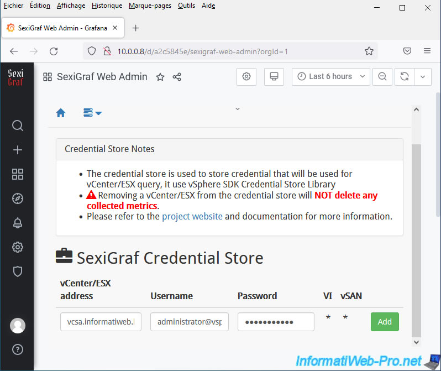Click the vCenter/ESX address input field
This screenshot has width=441, height=371.
pyautogui.click(x=101, y=322)
